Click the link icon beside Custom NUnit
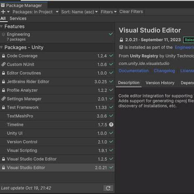The image size is (194, 194). pyautogui.click(x=3, y=64)
